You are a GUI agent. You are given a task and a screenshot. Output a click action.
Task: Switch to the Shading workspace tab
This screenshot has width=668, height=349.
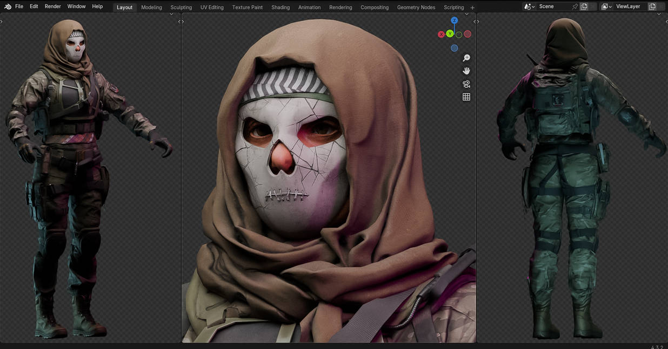click(280, 7)
